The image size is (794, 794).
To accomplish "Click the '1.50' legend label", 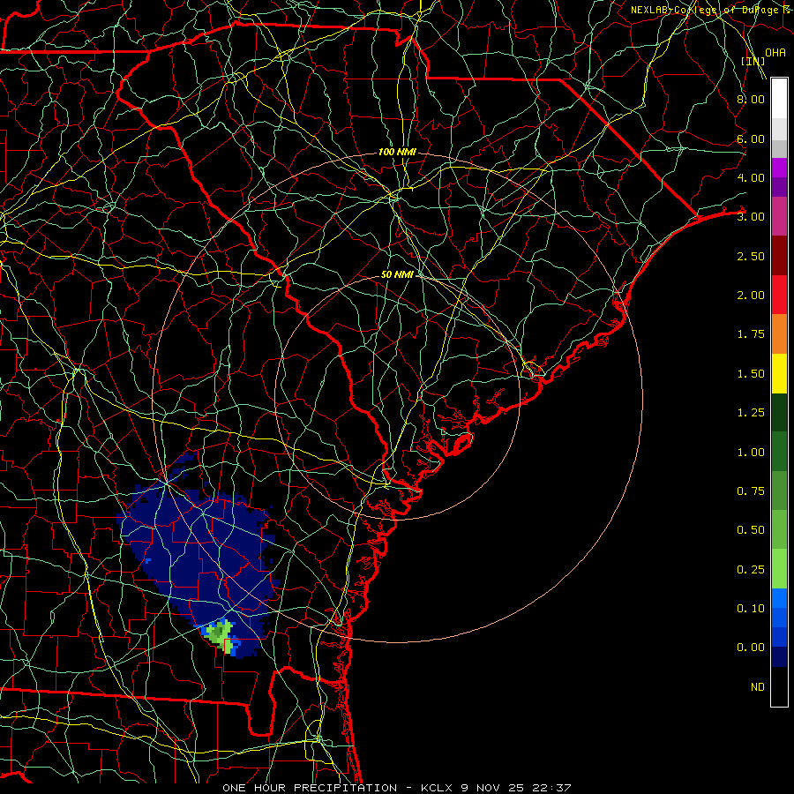I will coord(751,374).
